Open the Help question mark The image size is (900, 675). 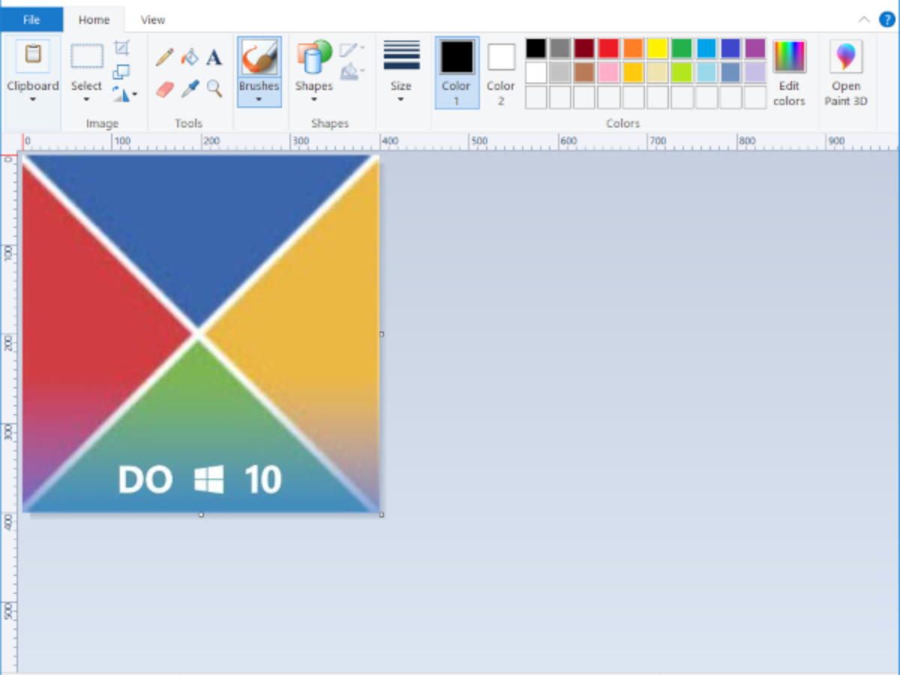(886, 20)
